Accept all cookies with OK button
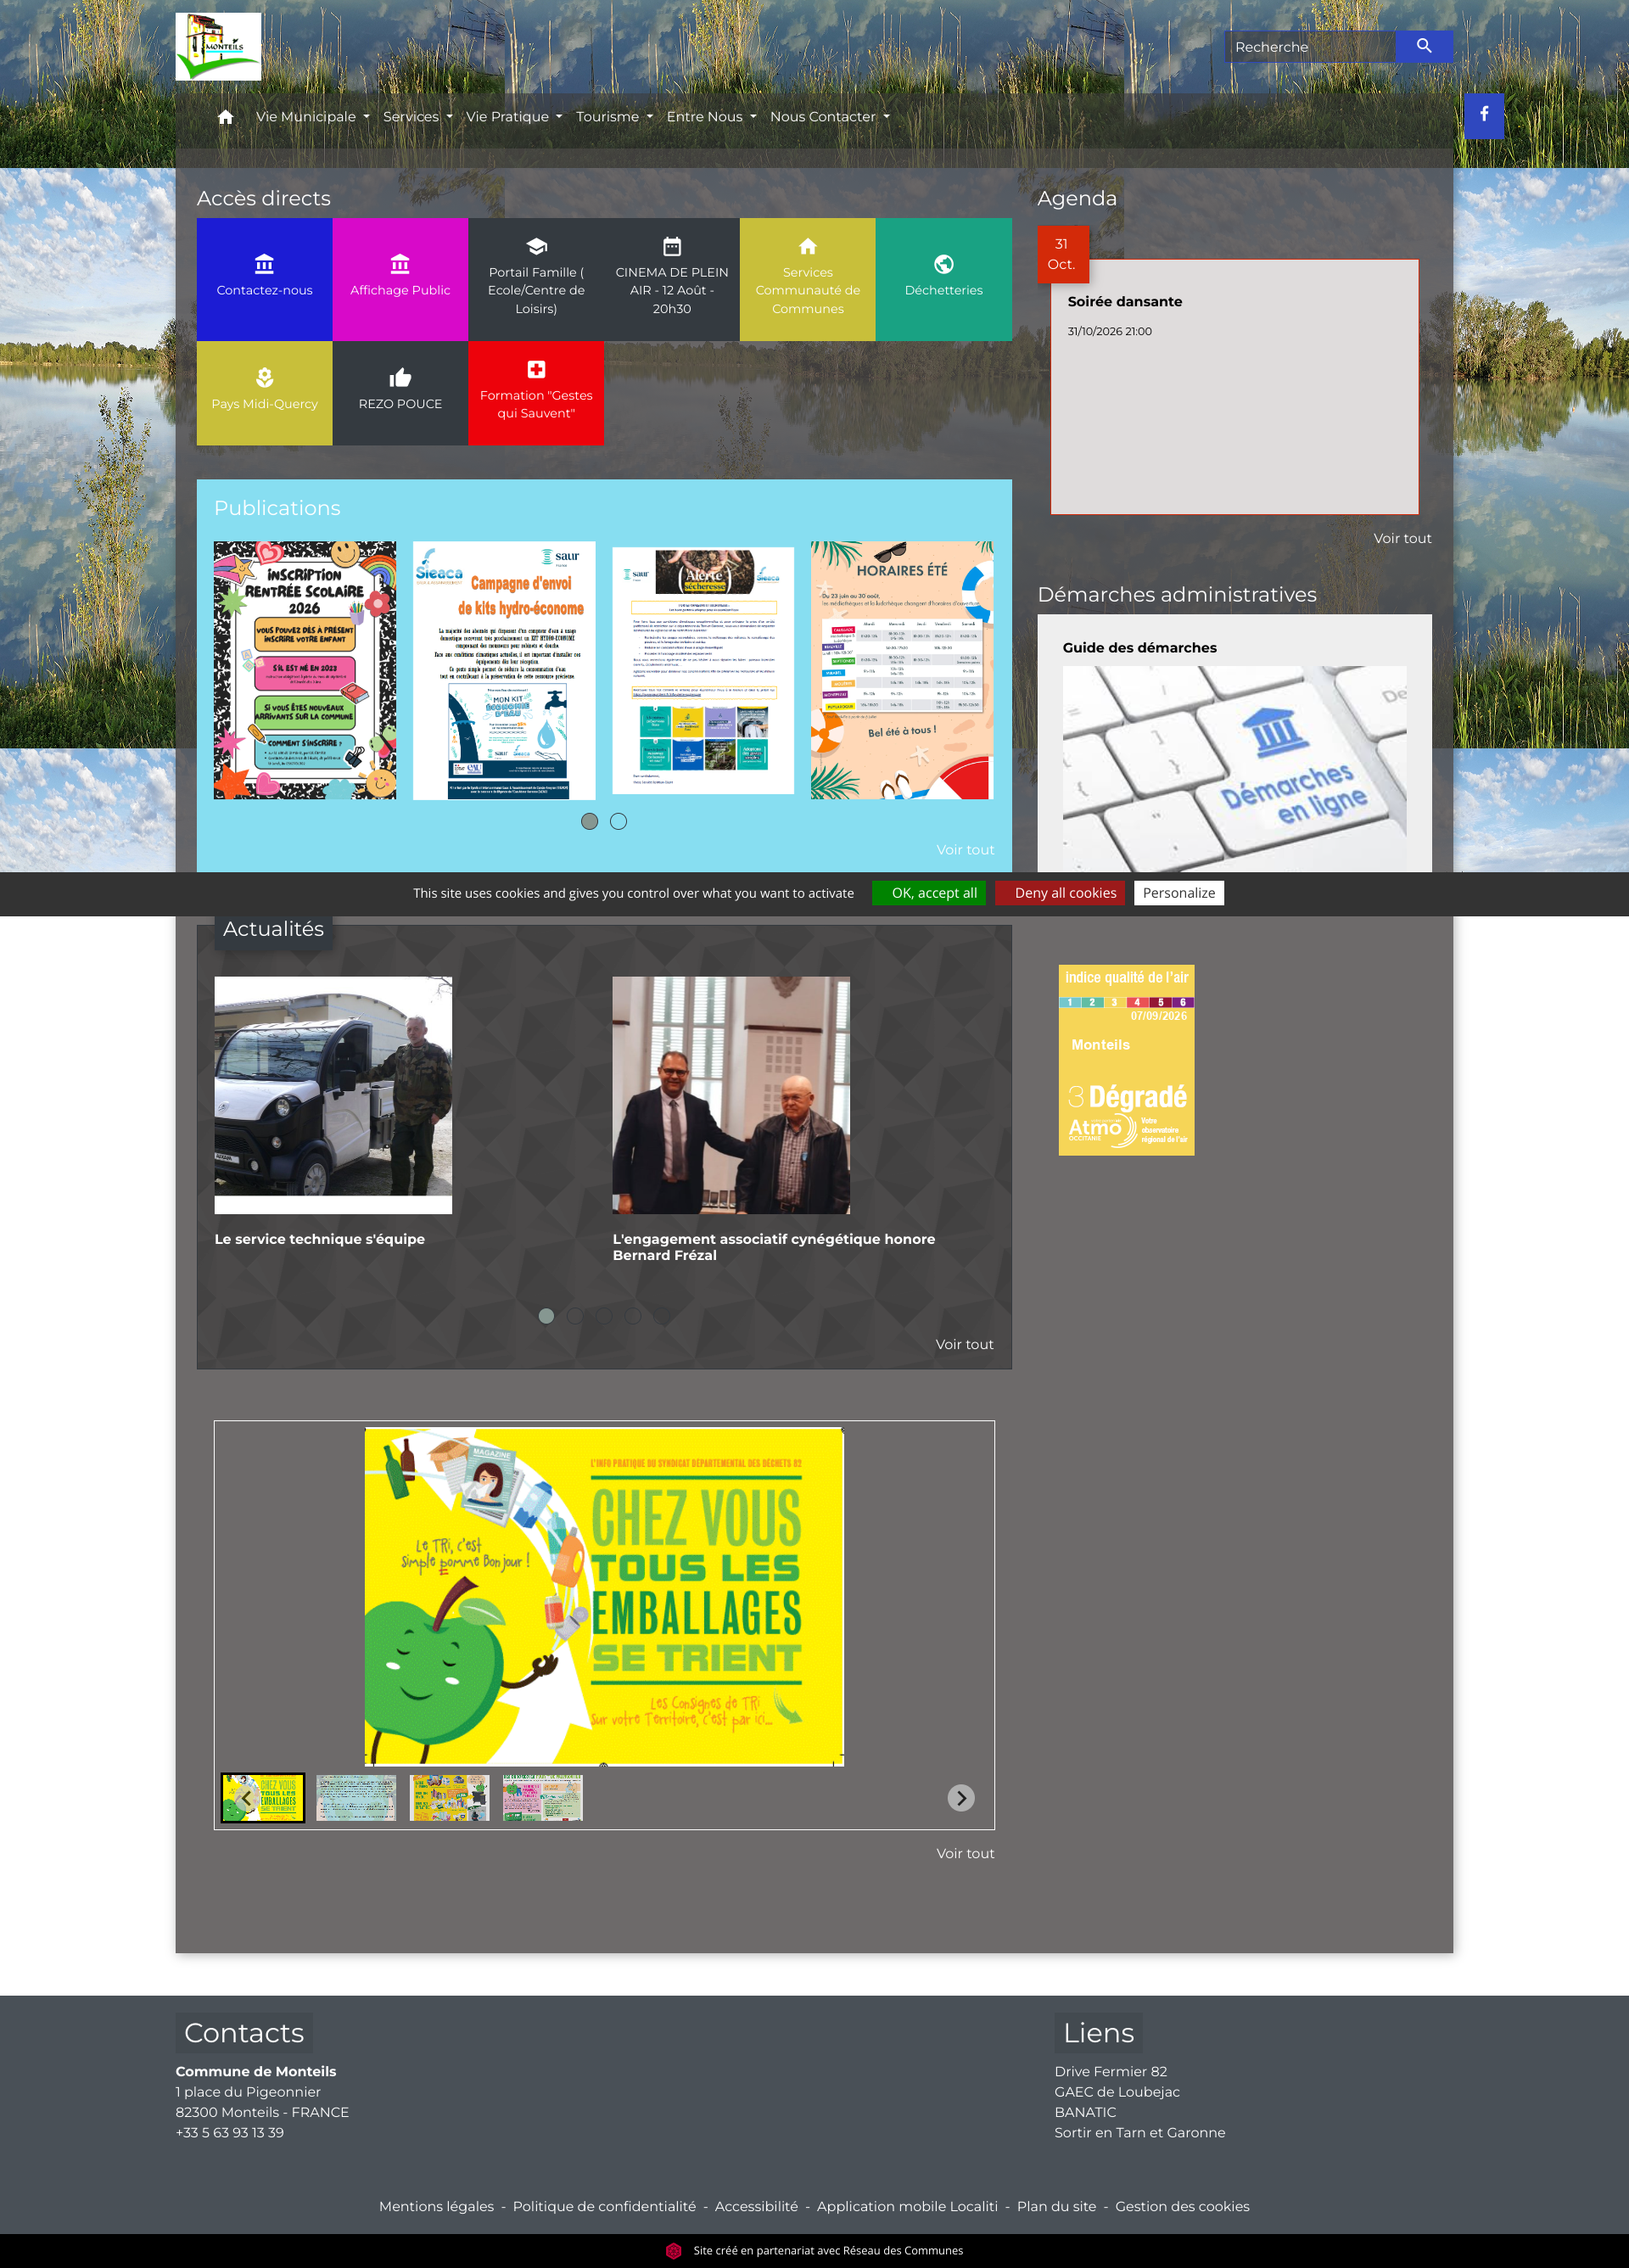The width and height of the screenshot is (1629, 2268). point(929,893)
